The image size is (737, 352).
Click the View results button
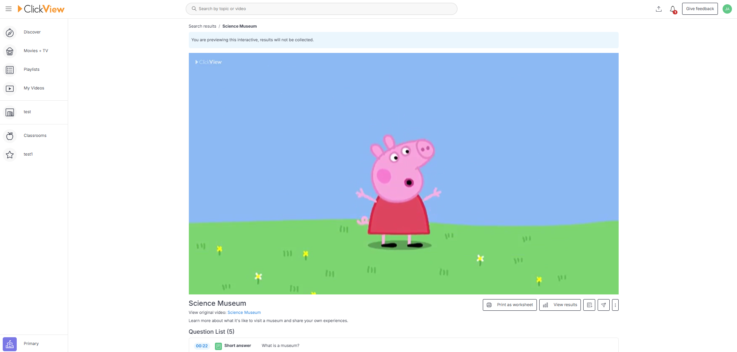(560, 305)
